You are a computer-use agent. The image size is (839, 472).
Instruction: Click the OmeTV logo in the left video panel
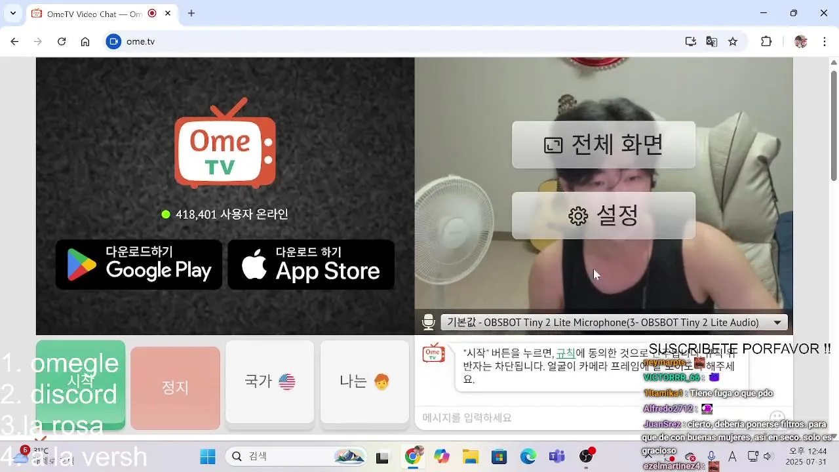[x=225, y=143]
